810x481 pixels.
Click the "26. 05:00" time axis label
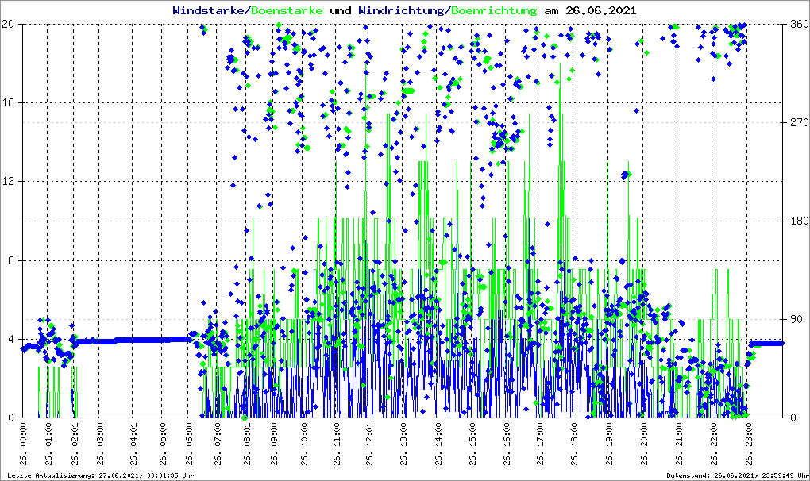(163, 444)
